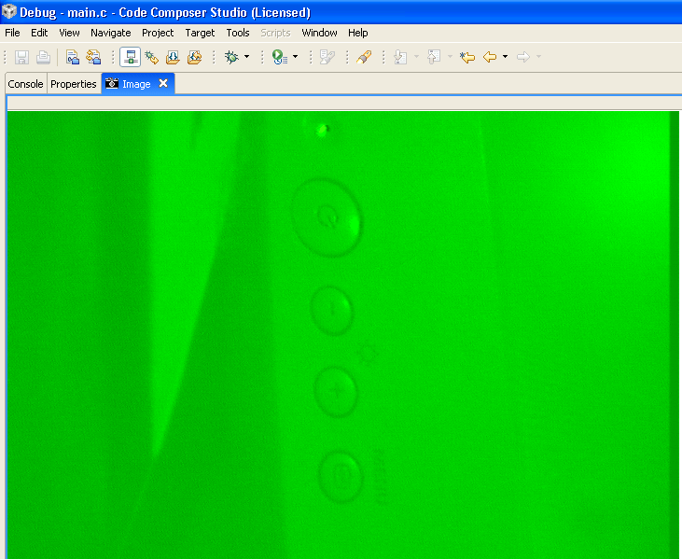The width and height of the screenshot is (682, 559).
Task: Open the Project menu
Action: click(158, 33)
